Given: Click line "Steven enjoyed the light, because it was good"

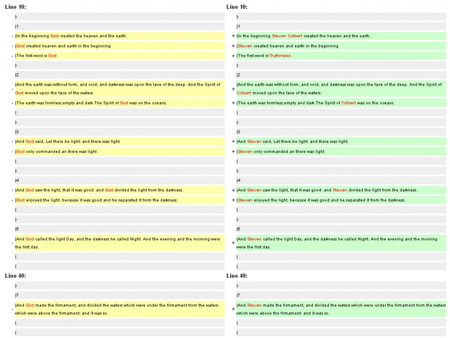Looking at the screenshot, I should pyautogui.click(x=341, y=200).
